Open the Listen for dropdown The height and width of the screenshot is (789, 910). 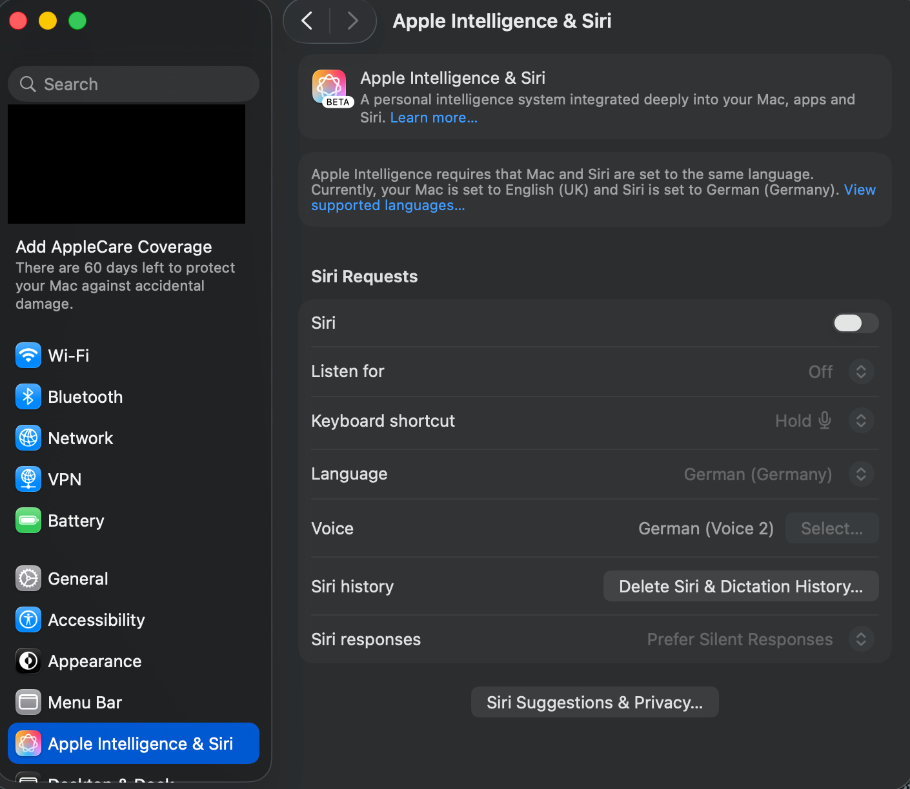[x=861, y=371]
